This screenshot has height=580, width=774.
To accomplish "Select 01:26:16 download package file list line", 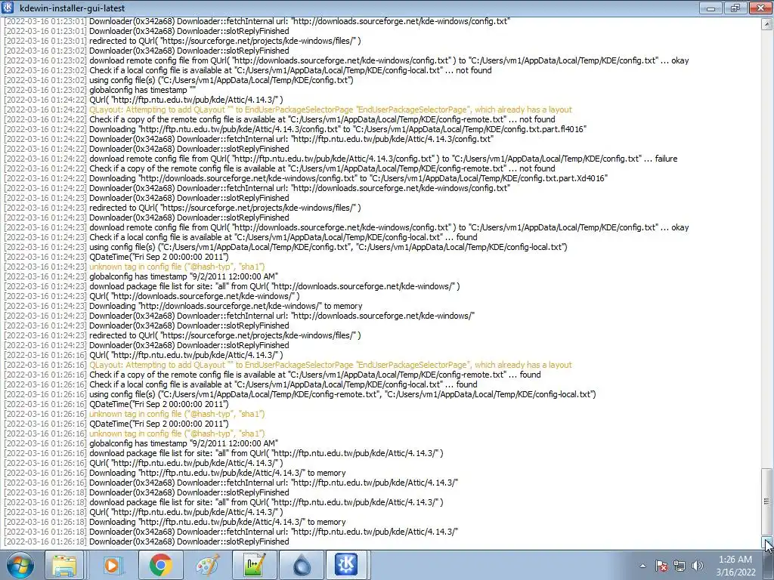I will [x=224, y=453].
